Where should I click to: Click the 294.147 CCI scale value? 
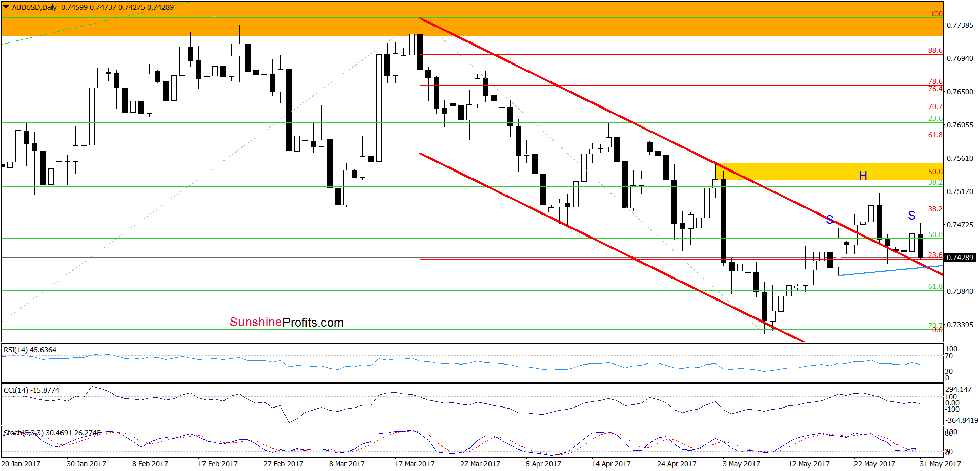(x=959, y=389)
